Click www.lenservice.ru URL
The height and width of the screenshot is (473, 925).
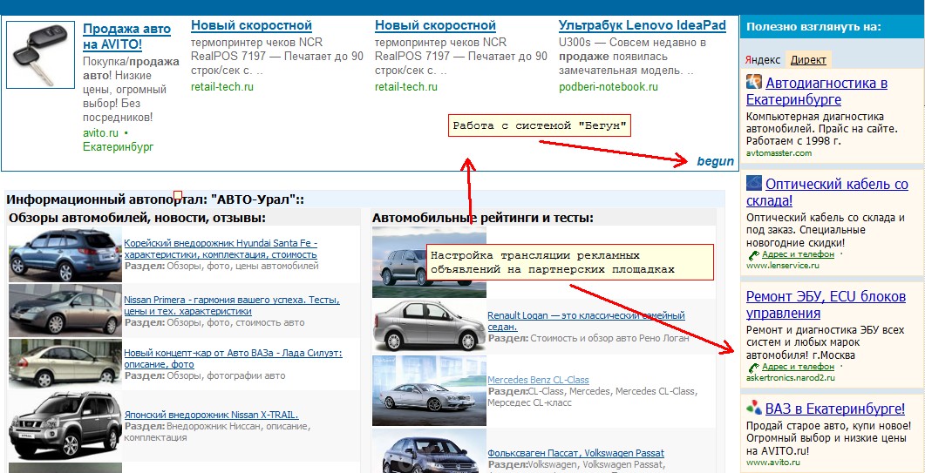pos(782,266)
